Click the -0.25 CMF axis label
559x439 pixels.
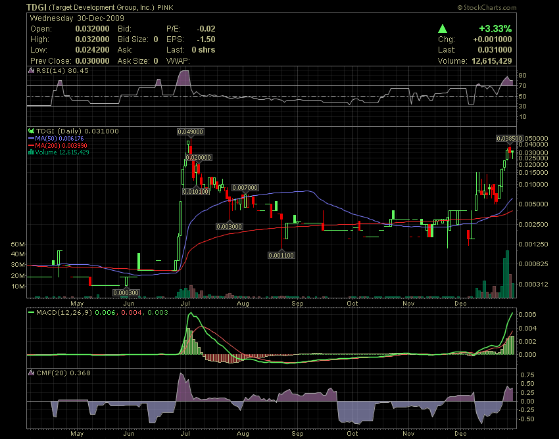[526, 410]
